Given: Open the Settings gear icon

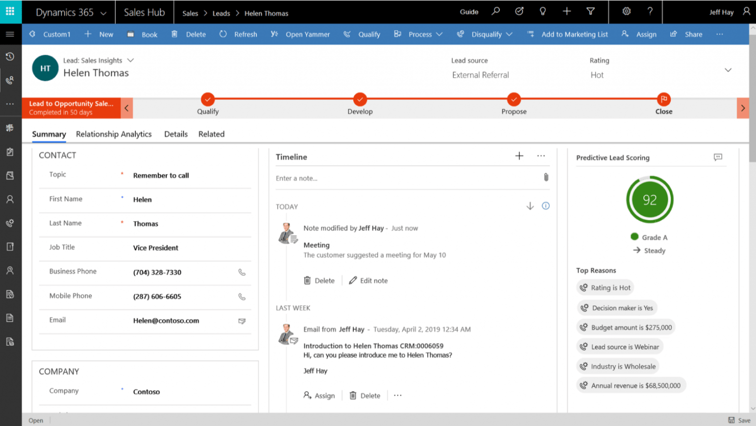Looking at the screenshot, I should [626, 11].
